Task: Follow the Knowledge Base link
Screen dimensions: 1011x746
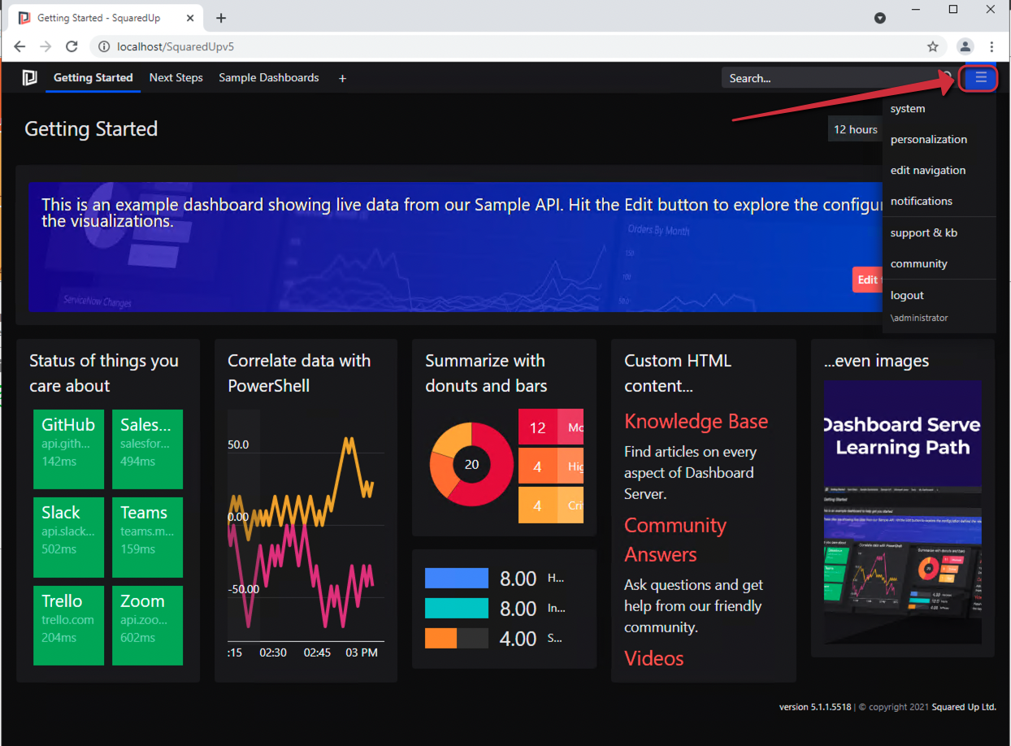Action: (x=696, y=422)
